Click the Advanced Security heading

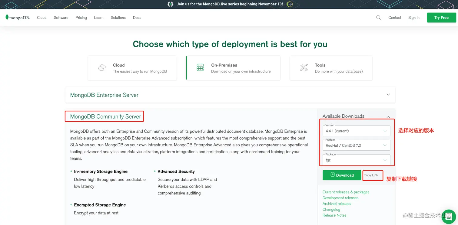[176, 171]
